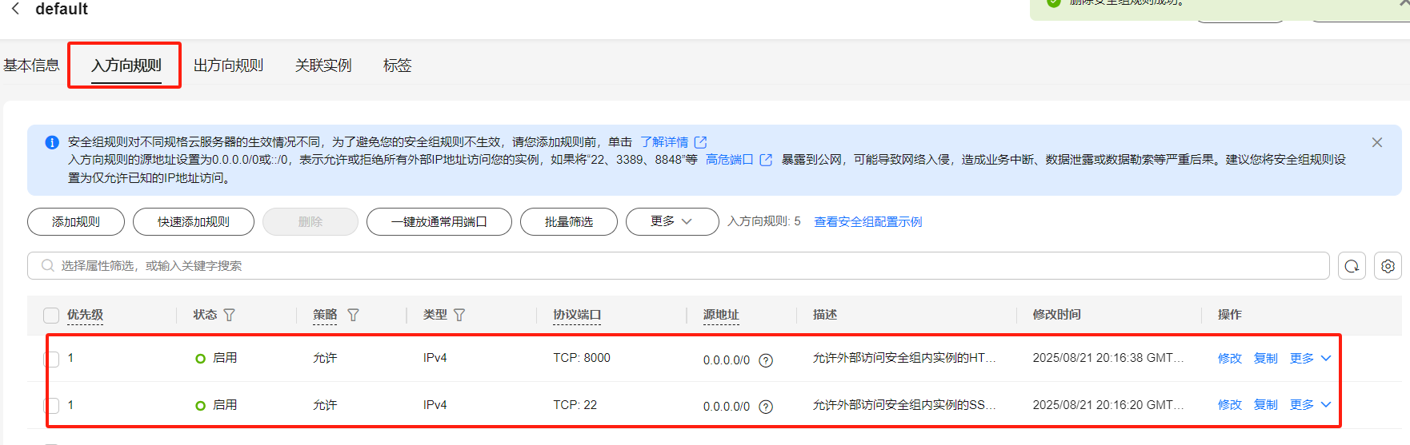
Task: Click the 快速添加规则 button
Action: point(194,222)
